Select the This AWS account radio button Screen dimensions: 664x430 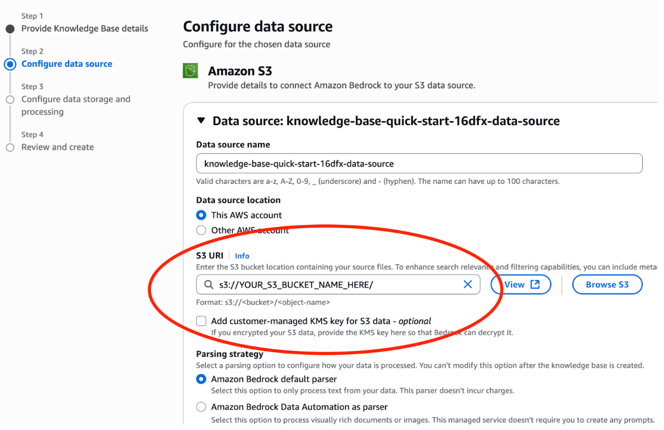pyautogui.click(x=201, y=215)
